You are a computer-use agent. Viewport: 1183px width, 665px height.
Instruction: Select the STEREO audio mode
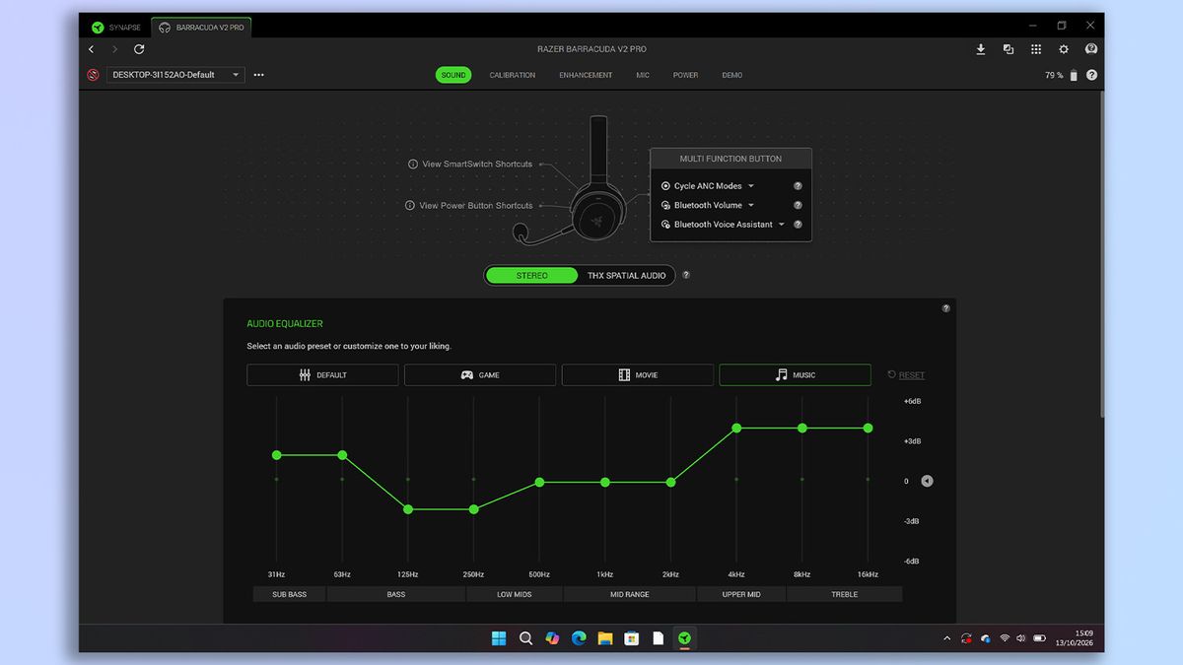pos(532,276)
